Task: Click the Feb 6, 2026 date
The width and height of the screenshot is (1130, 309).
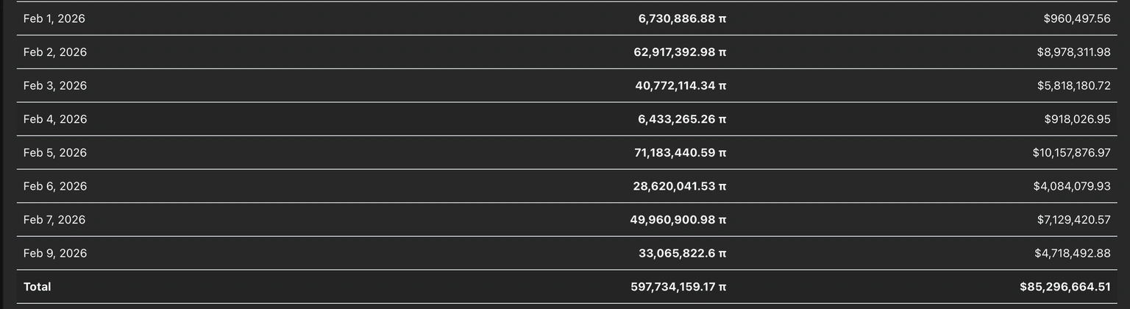Action: click(55, 186)
